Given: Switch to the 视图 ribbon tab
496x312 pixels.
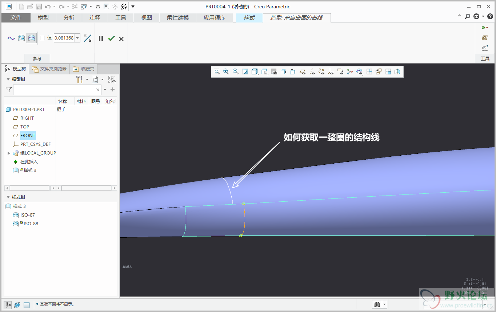Looking at the screenshot, I should (x=147, y=17).
